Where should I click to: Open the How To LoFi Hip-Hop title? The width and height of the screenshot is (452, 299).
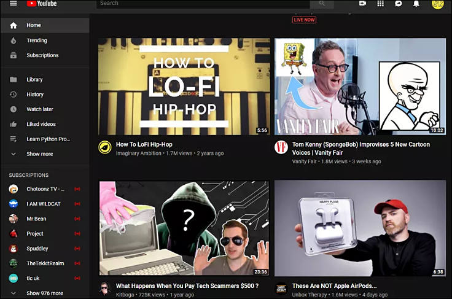(x=144, y=144)
